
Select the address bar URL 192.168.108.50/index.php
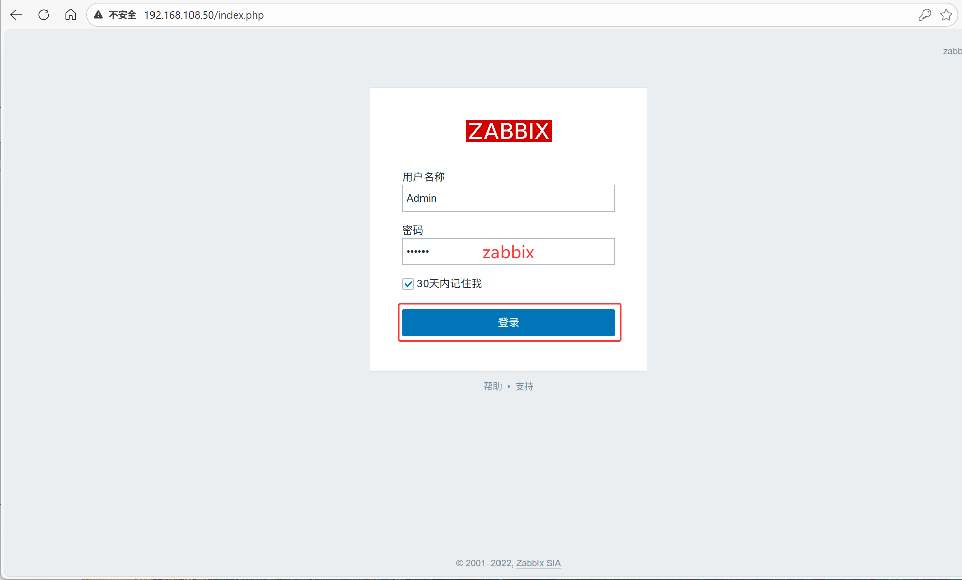pos(204,15)
